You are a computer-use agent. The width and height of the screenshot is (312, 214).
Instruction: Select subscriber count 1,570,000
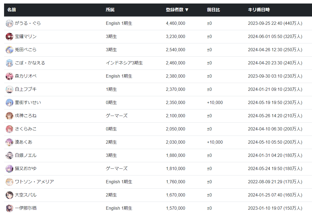[x=175, y=208]
